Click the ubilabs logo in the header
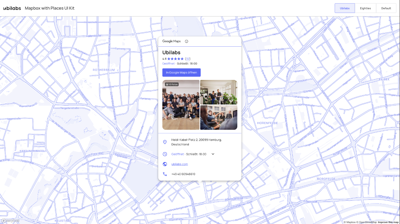 12,8
